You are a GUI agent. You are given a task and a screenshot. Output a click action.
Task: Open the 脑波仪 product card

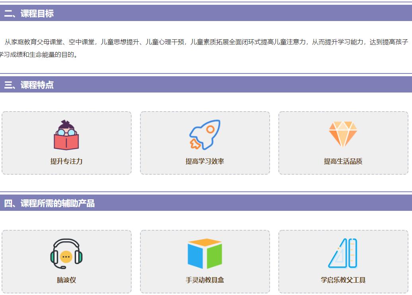(66, 262)
